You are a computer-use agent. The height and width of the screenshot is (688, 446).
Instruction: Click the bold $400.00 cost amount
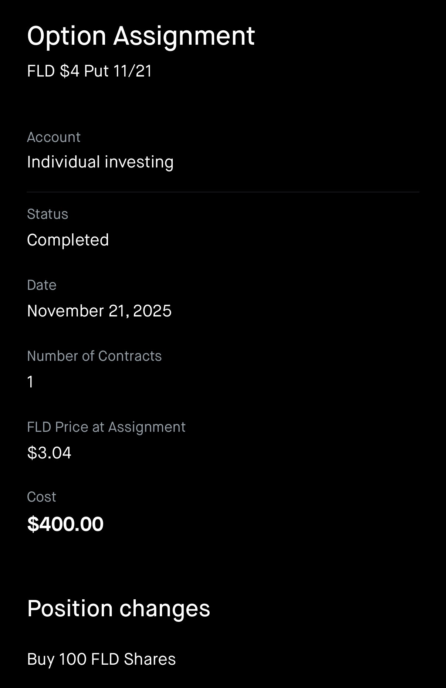[x=65, y=524]
